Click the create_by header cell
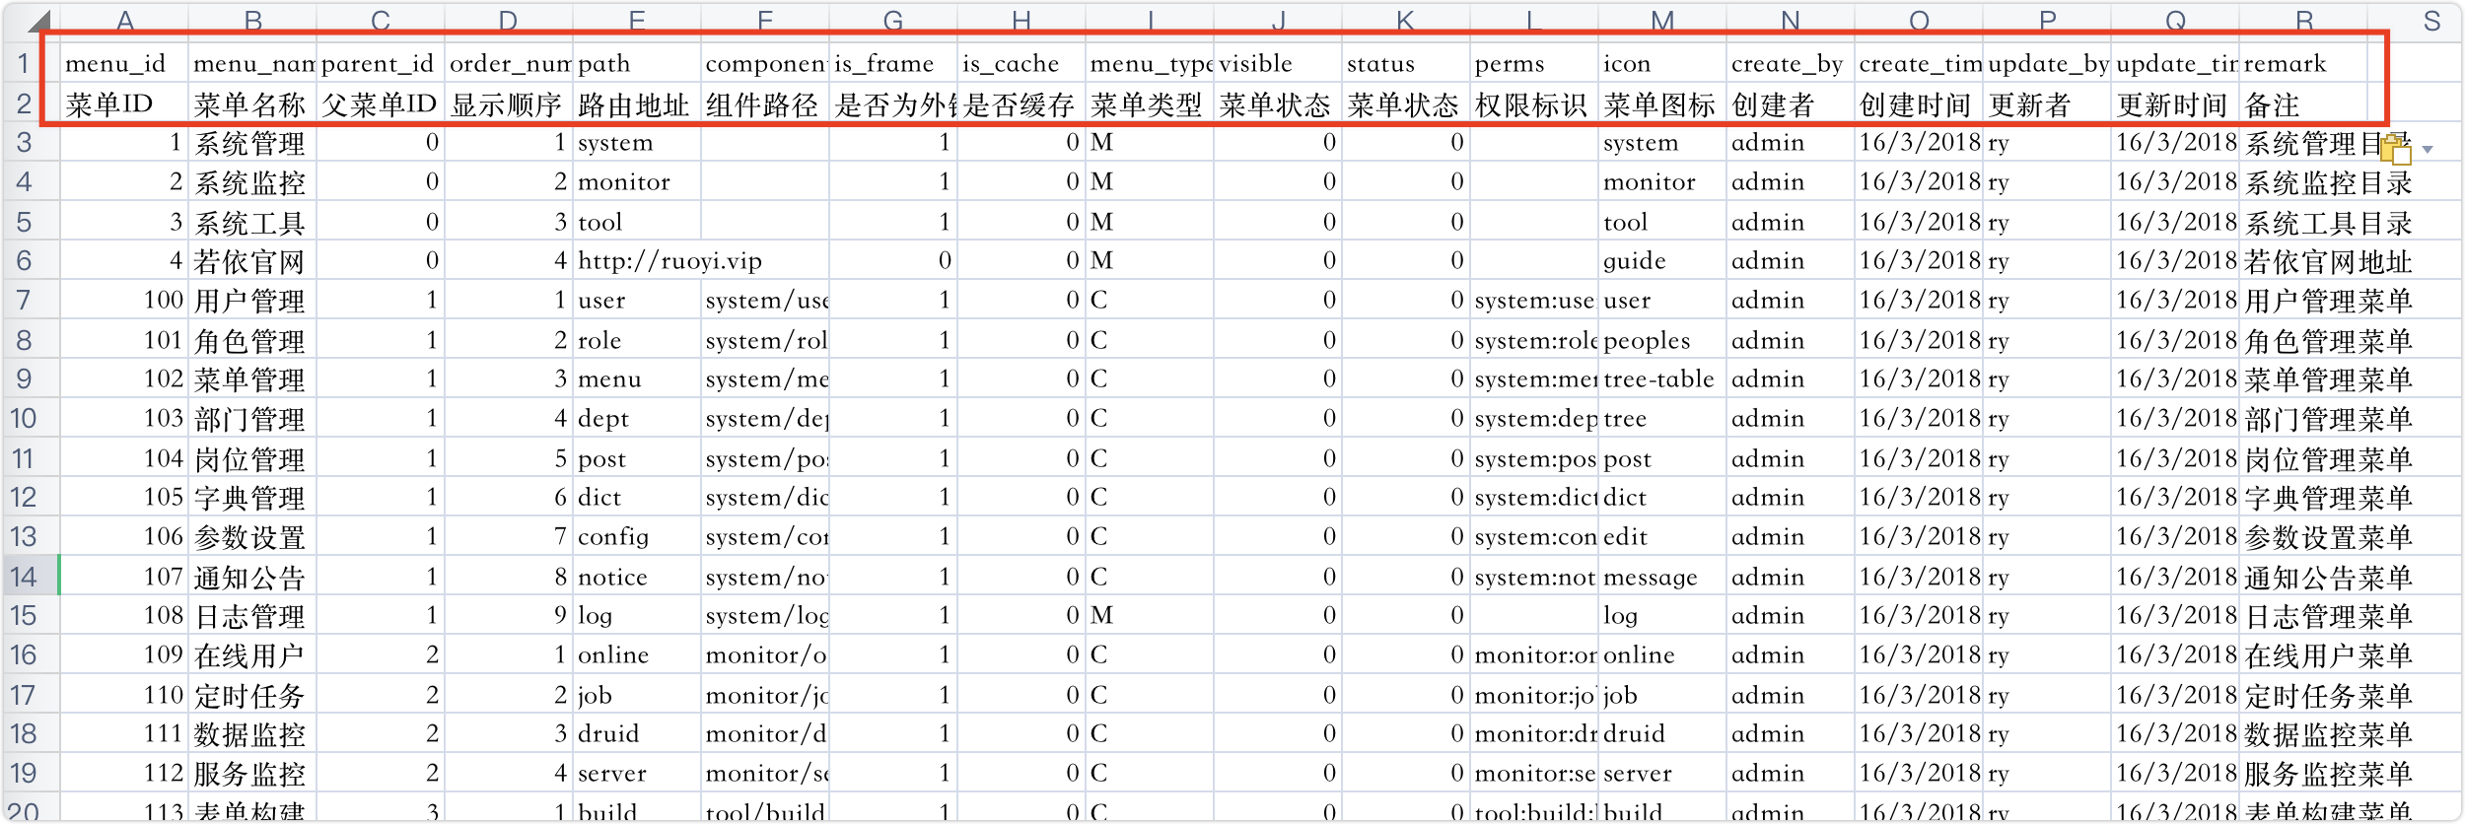This screenshot has height=824, width=2465. (x=1791, y=63)
